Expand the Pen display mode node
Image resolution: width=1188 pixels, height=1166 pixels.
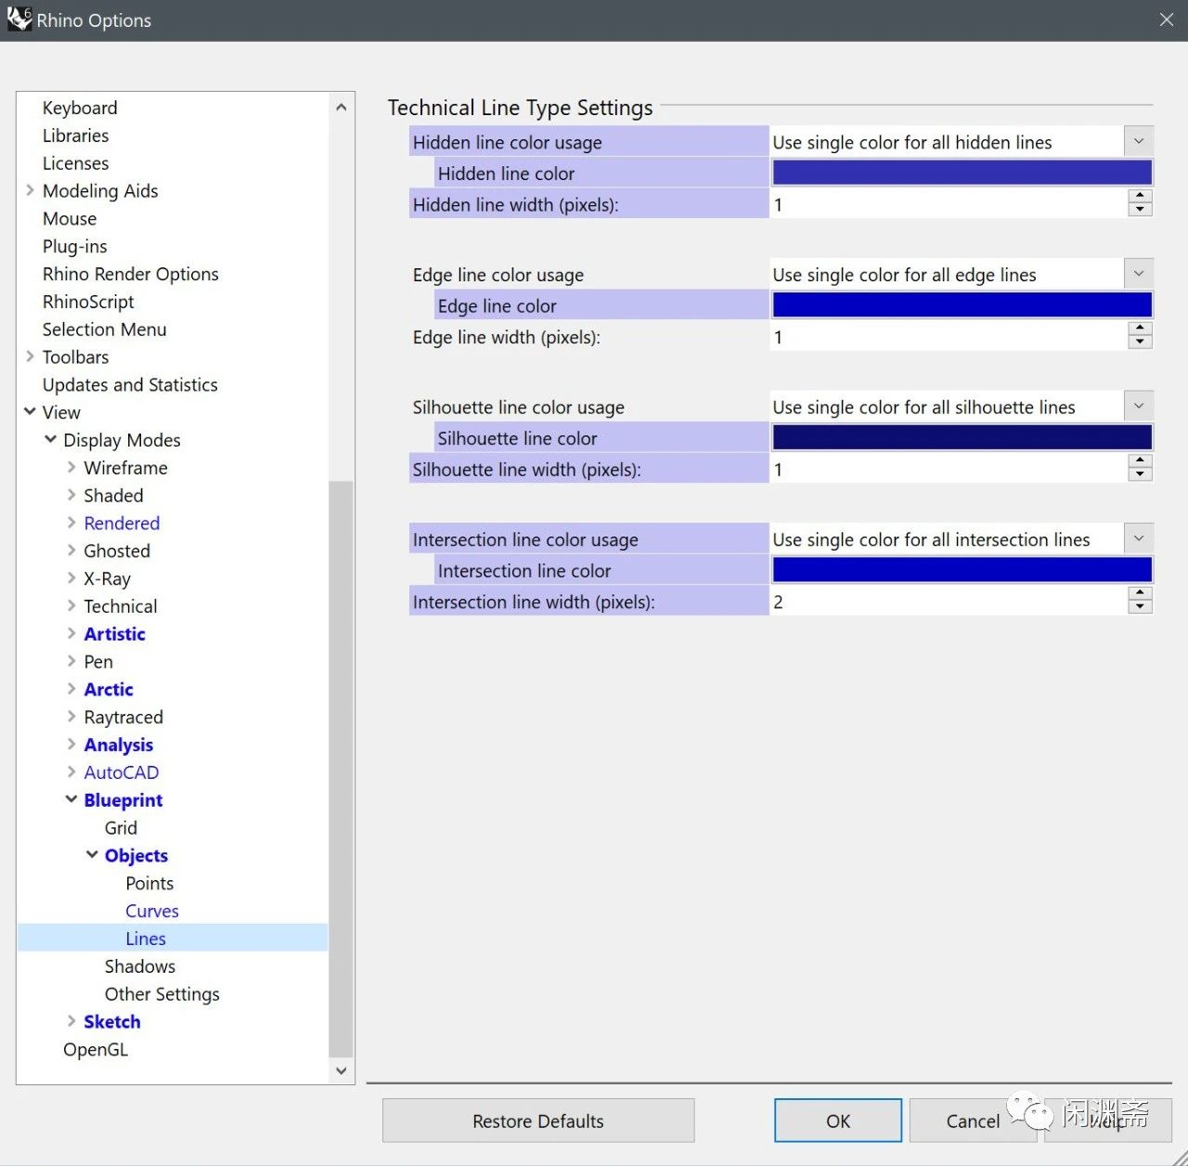[x=71, y=661]
